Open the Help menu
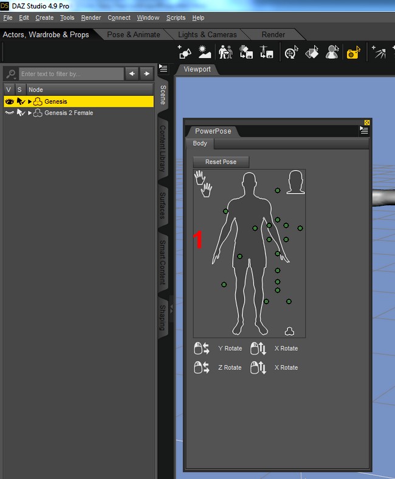The height and width of the screenshot is (479, 395). click(198, 18)
